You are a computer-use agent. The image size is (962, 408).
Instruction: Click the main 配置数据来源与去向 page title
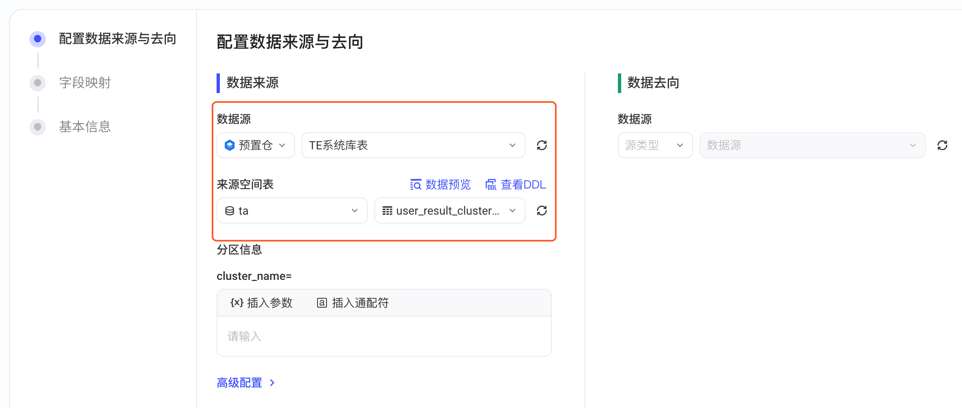pos(290,42)
